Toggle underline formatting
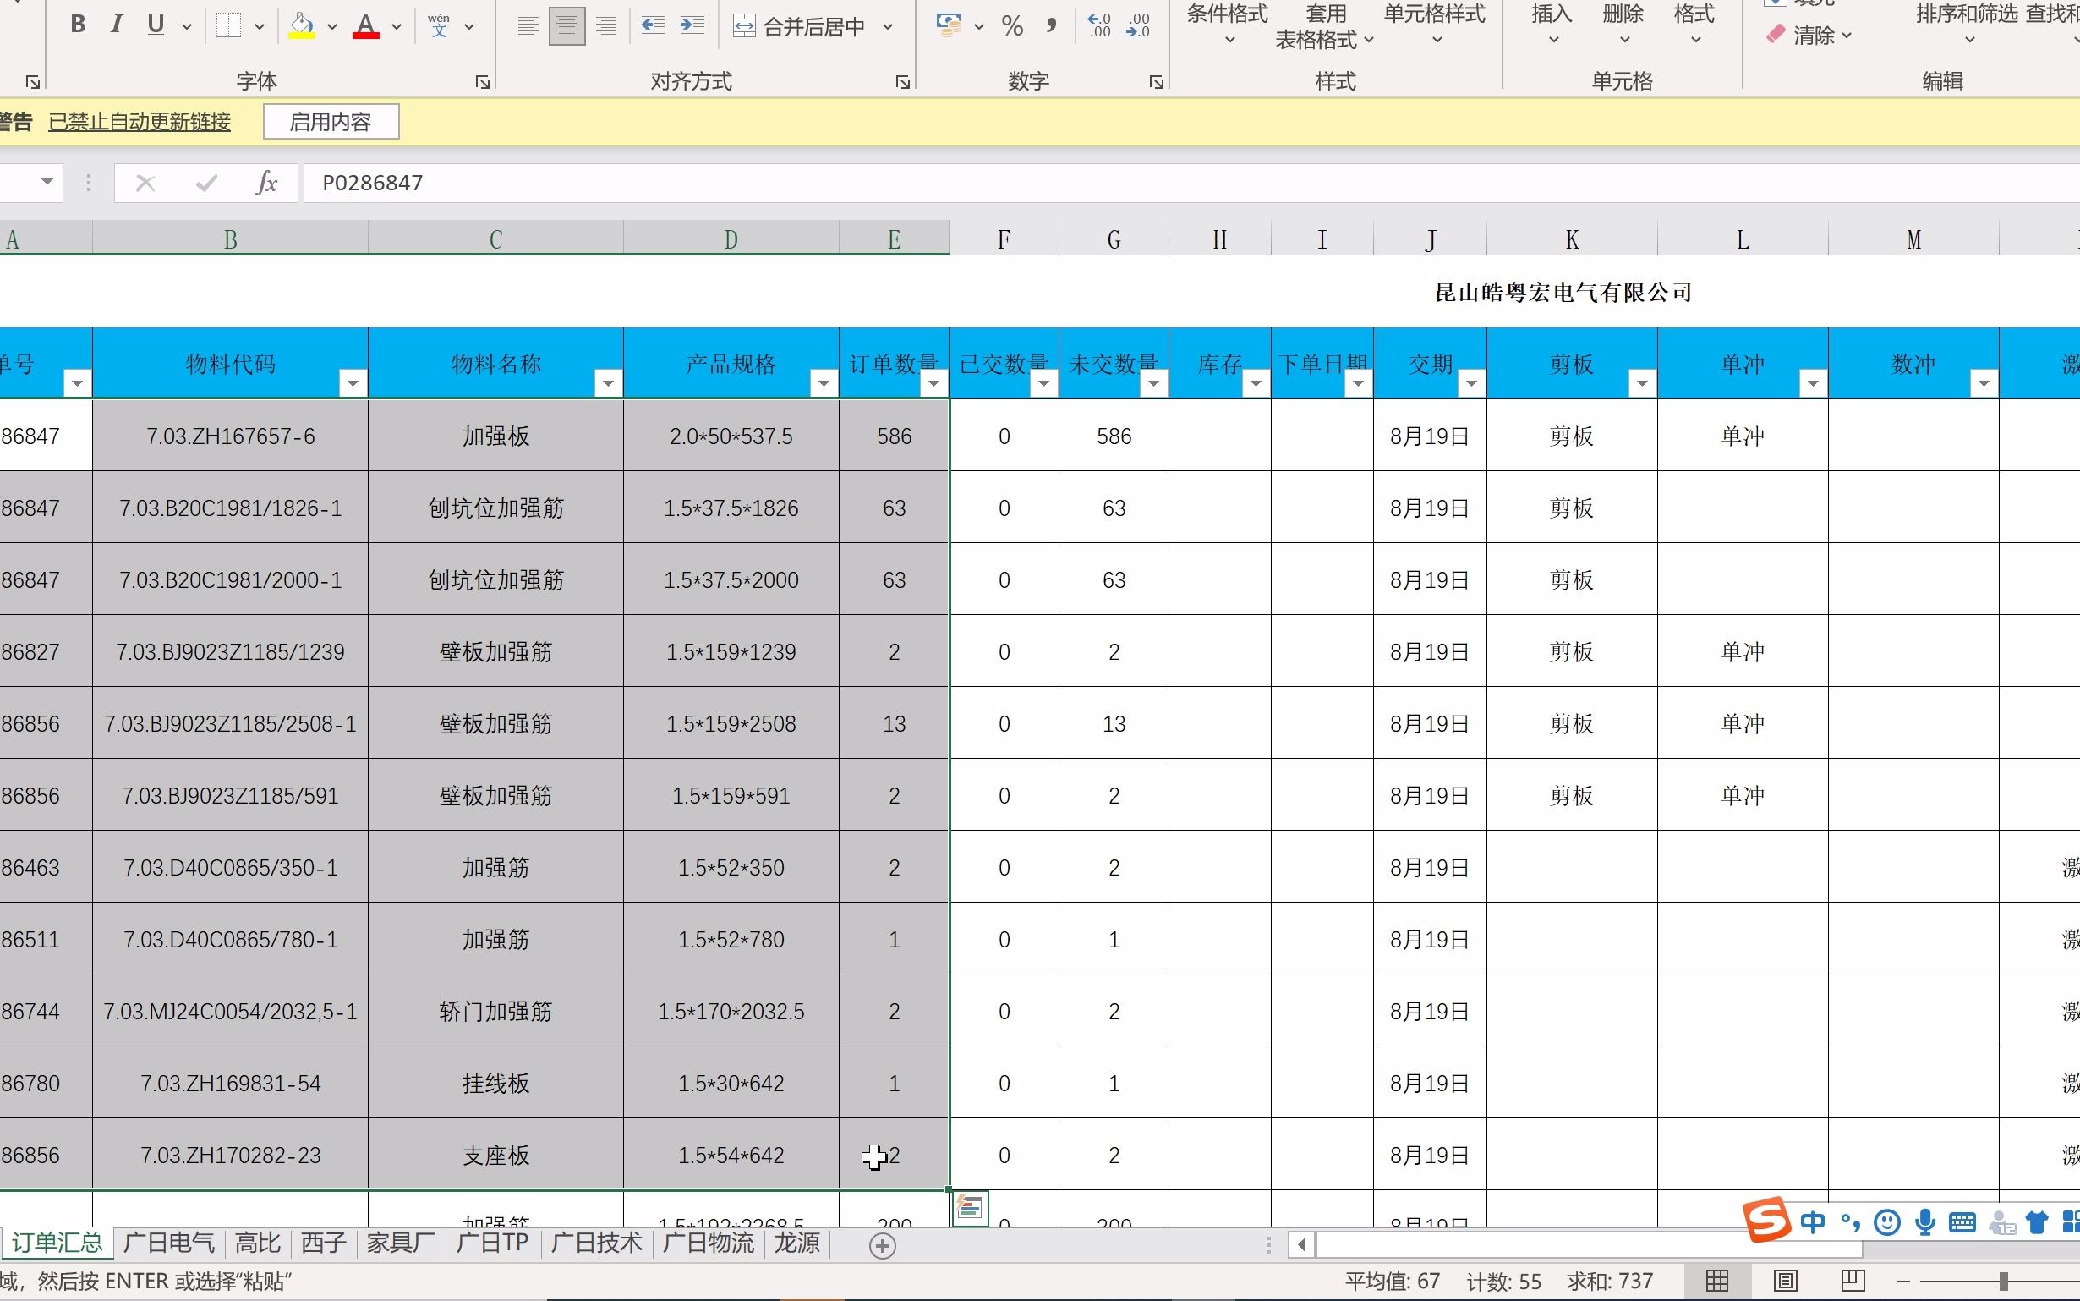Image resolution: width=2080 pixels, height=1301 pixels. [155, 24]
